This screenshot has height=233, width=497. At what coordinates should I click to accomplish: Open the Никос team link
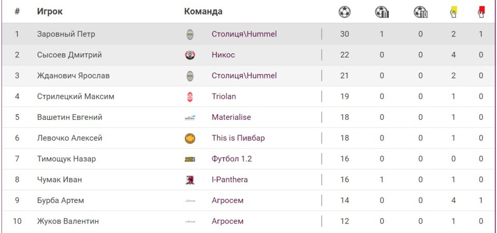pyautogui.click(x=223, y=55)
